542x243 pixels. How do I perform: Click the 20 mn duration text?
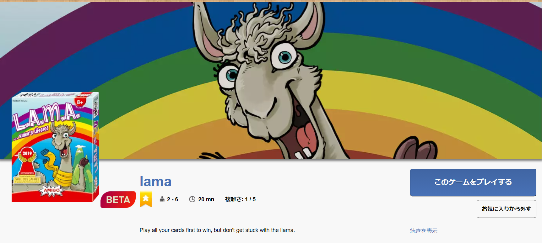tap(206, 199)
